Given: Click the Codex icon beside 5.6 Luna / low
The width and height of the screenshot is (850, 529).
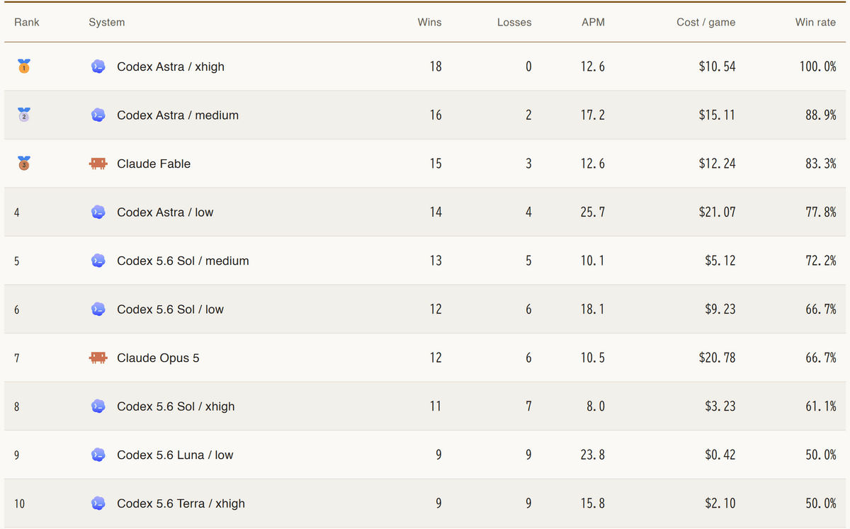Looking at the screenshot, I should (x=98, y=455).
